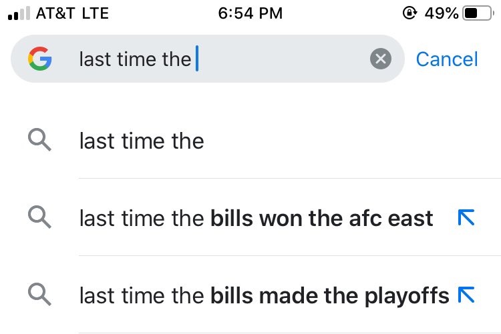Fill query using arrow beside 'playoffs' suggestion
Viewport: 501px width, 334px height.
click(x=466, y=295)
